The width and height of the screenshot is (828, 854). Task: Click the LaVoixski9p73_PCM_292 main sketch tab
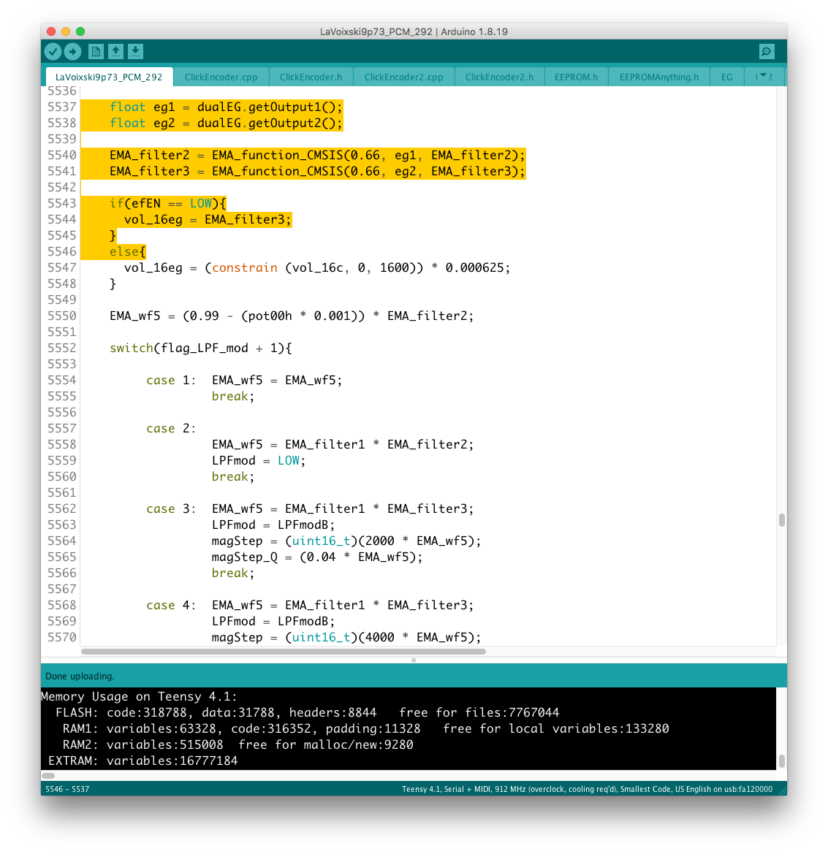(109, 77)
